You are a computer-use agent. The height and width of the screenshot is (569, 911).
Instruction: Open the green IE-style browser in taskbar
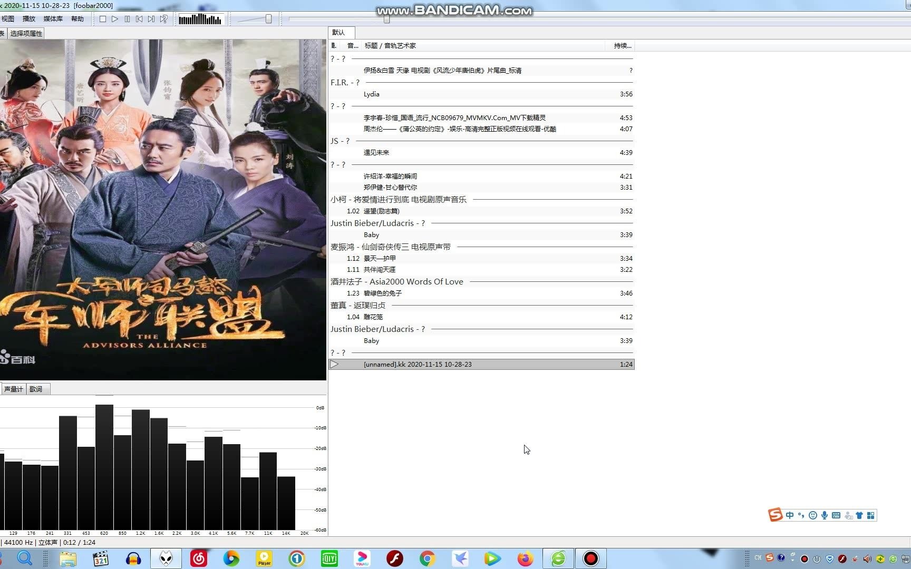558,558
